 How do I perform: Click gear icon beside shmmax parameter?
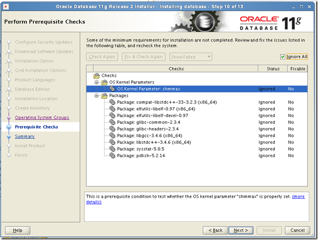(112, 89)
